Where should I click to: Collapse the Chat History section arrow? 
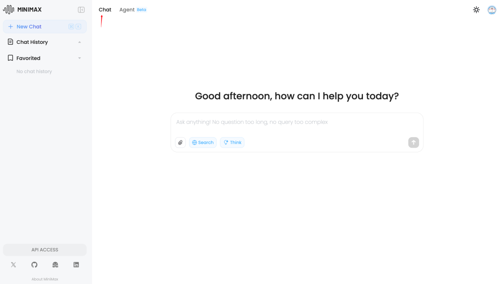(x=80, y=42)
